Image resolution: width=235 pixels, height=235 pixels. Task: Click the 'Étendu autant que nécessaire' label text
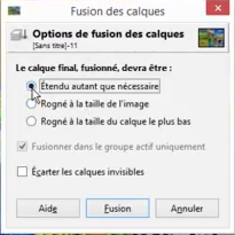[100, 86]
